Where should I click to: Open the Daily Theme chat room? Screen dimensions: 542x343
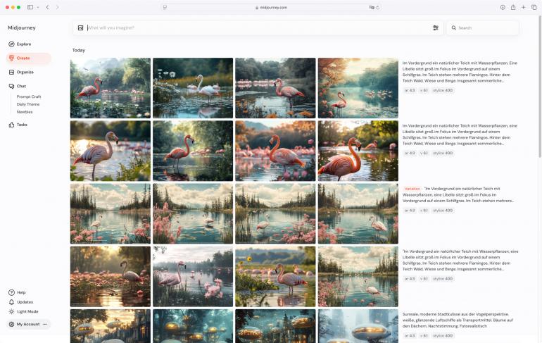(x=28, y=104)
